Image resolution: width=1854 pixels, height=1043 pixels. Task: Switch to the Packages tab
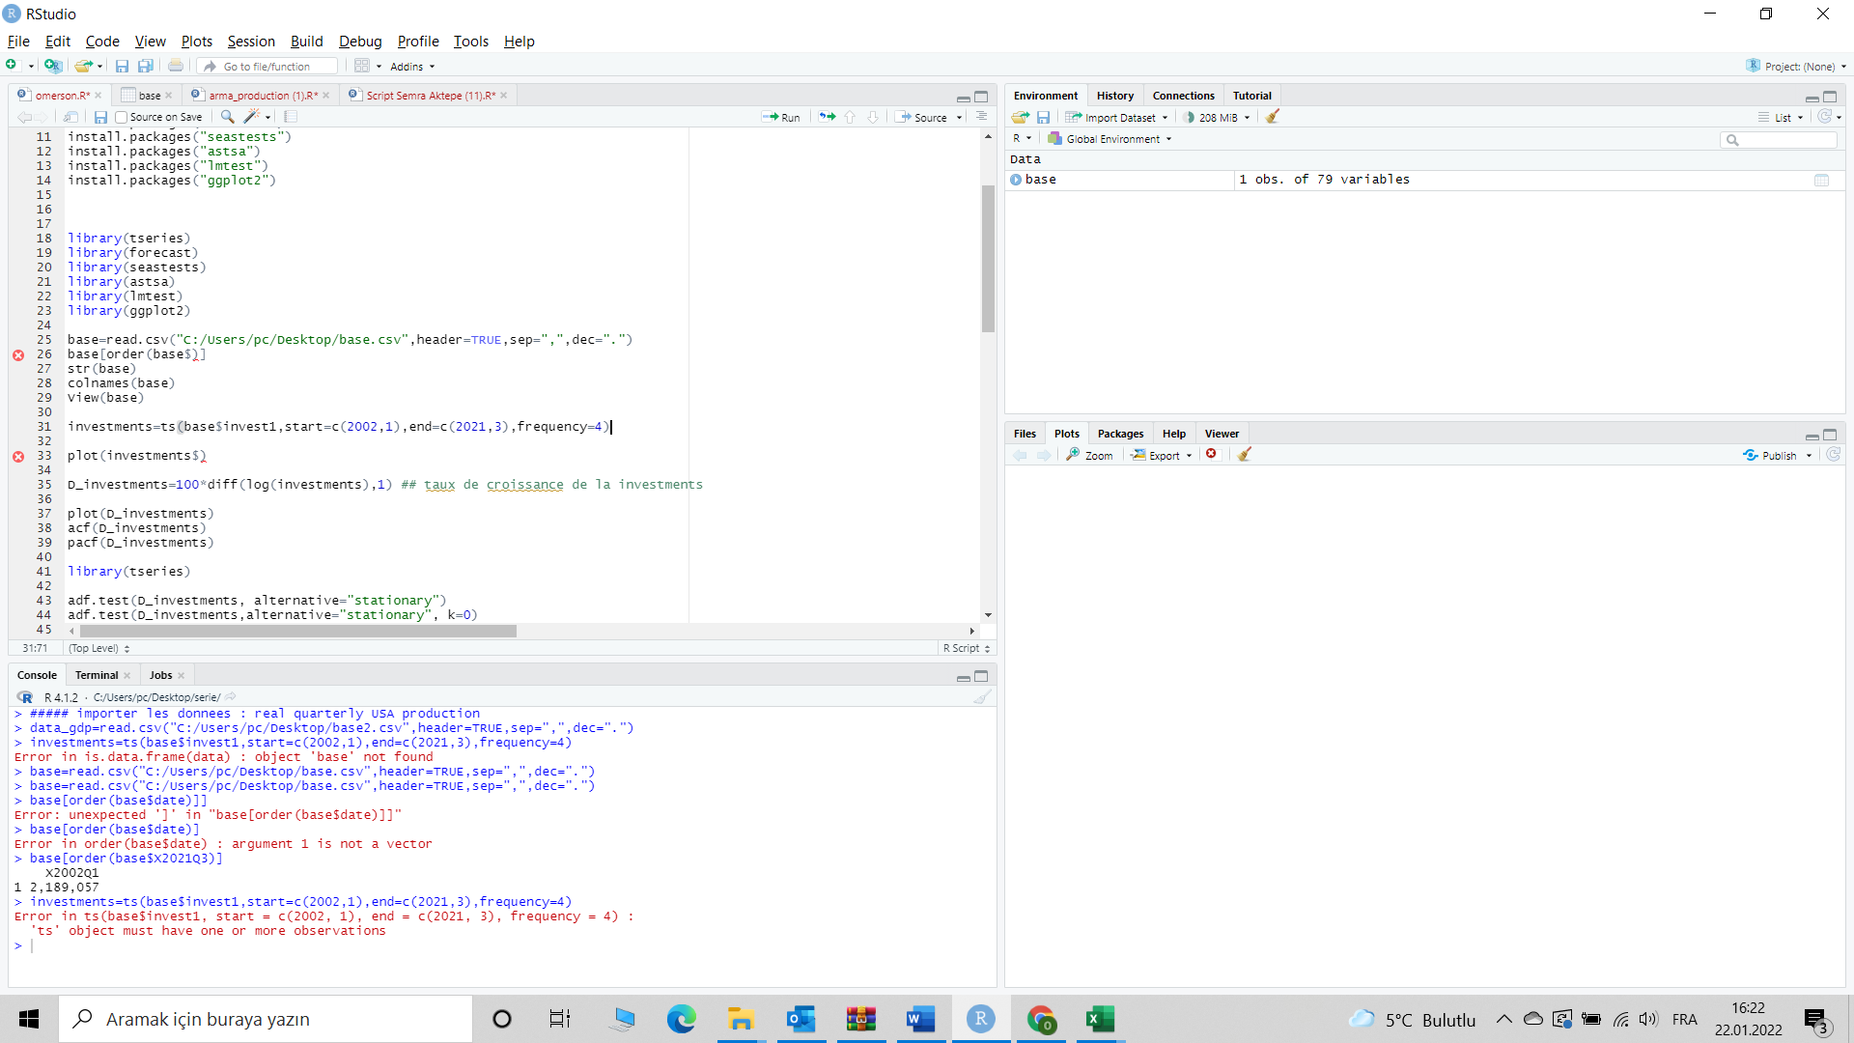click(1120, 434)
